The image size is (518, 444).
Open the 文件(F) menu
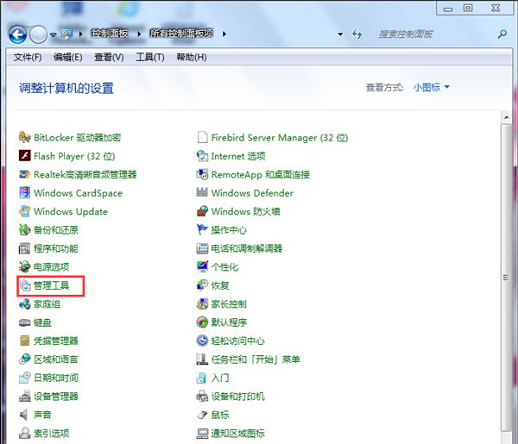(28, 58)
